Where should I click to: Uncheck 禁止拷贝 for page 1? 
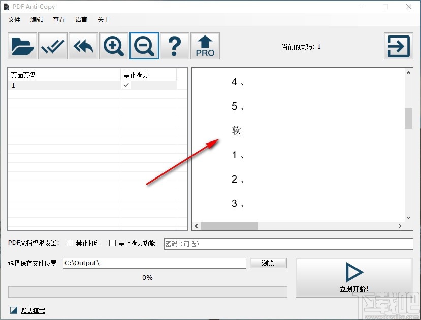coord(125,85)
